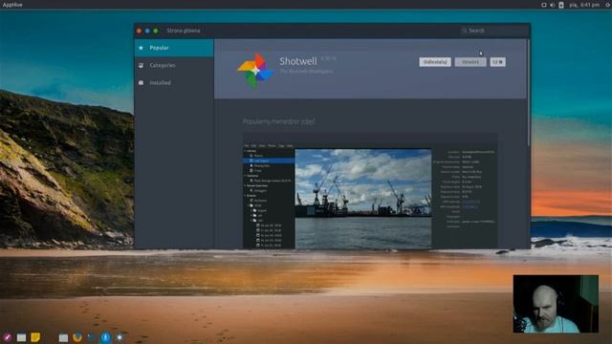Screen dimensions: 612x344
Task: Open the white icon left of Firefox
Action: tap(63, 337)
